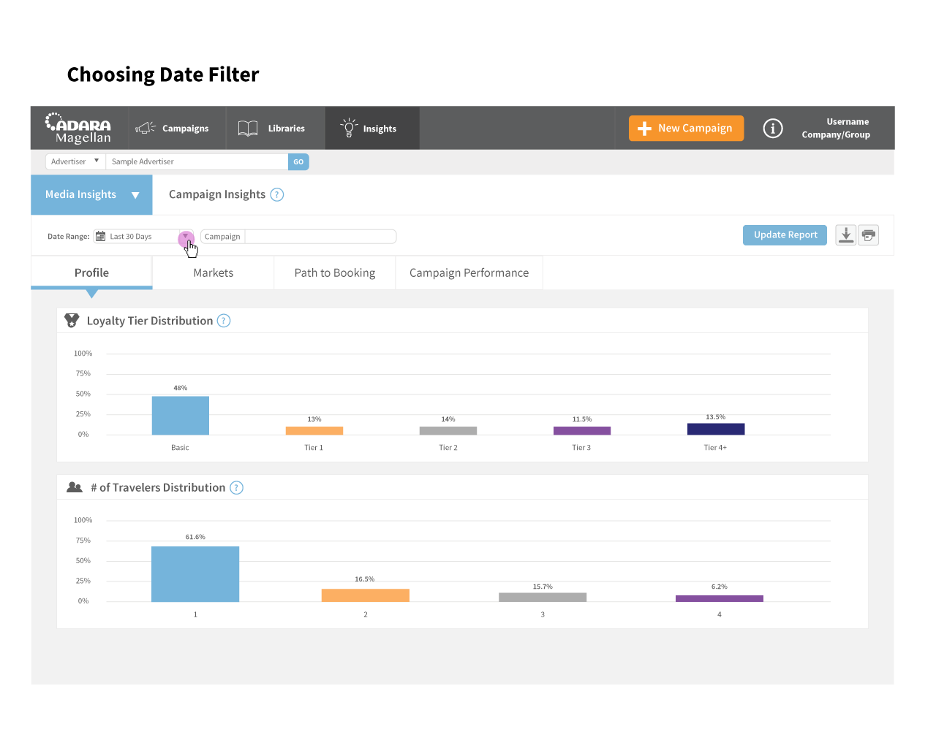Viewport: 936px width, 748px height.
Task: Open help for Loyalty Tier Distribution
Action: (224, 321)
